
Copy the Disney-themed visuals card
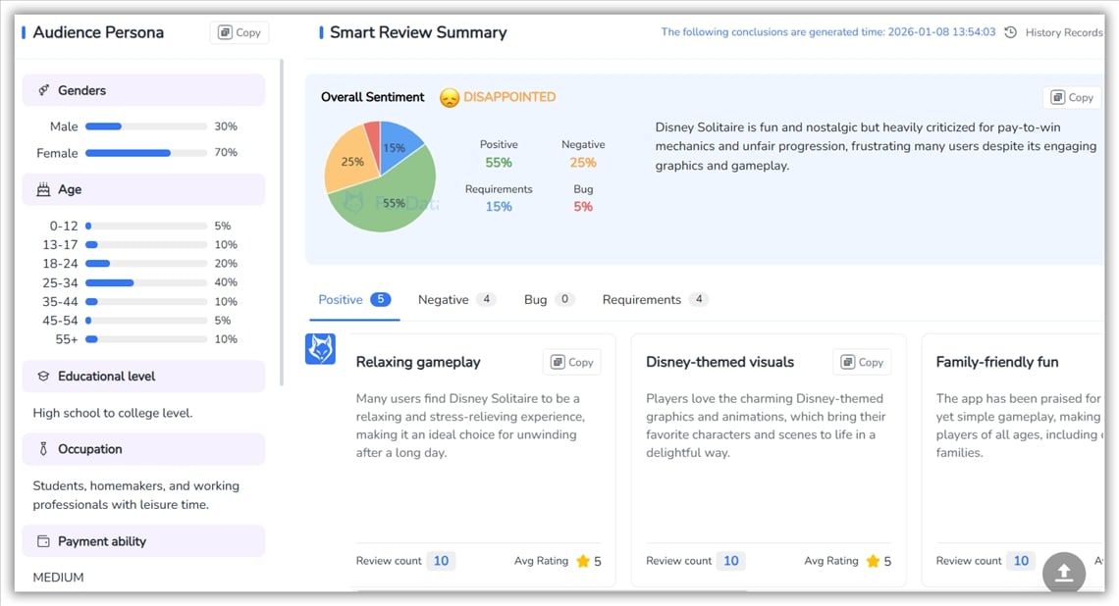862,362
